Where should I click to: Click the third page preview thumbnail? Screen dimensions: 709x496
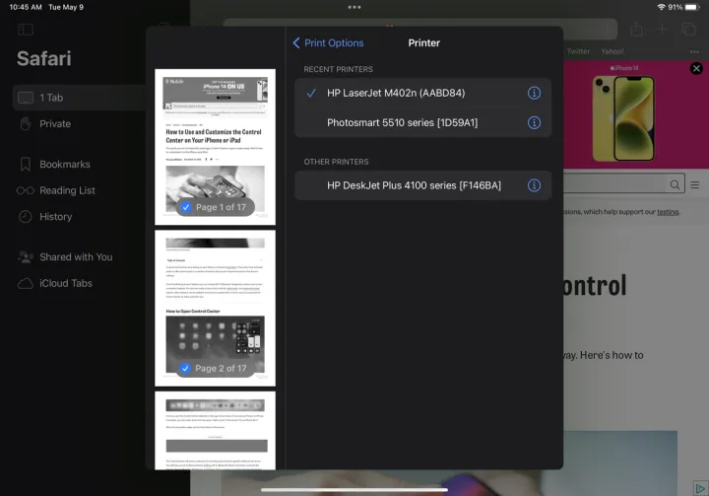pos(215,429)
